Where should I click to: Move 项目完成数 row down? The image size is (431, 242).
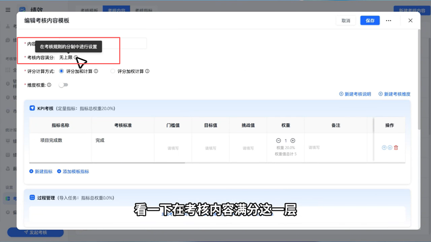pos(390,148)
